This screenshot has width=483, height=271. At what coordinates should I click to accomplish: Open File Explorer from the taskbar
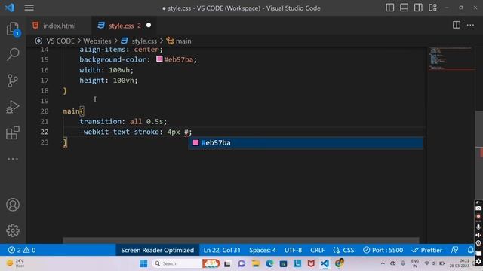[x=255, y=263]
